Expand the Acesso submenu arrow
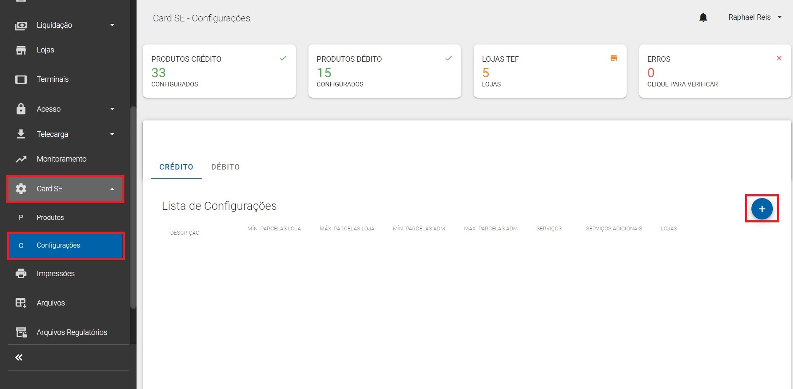 [112, 109]
